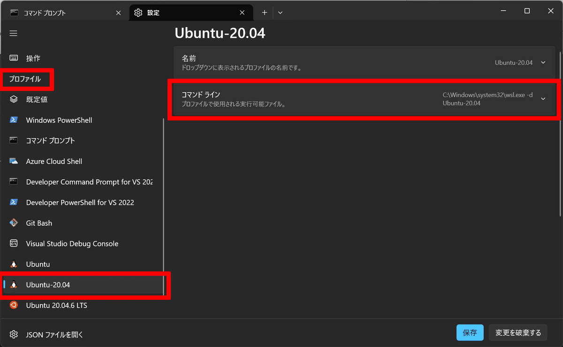Click the Ubuntu-20.04 page heading
Screen dimensions: 563x347
click(220, 33)
